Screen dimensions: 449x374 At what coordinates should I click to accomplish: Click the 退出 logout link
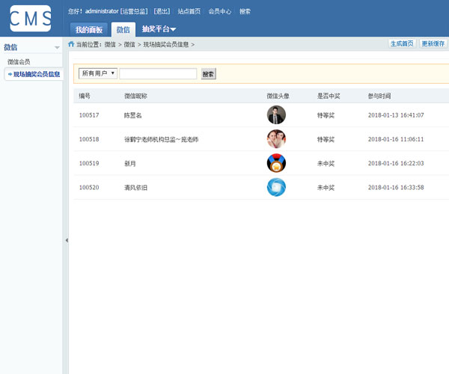(x=161, y=11)
